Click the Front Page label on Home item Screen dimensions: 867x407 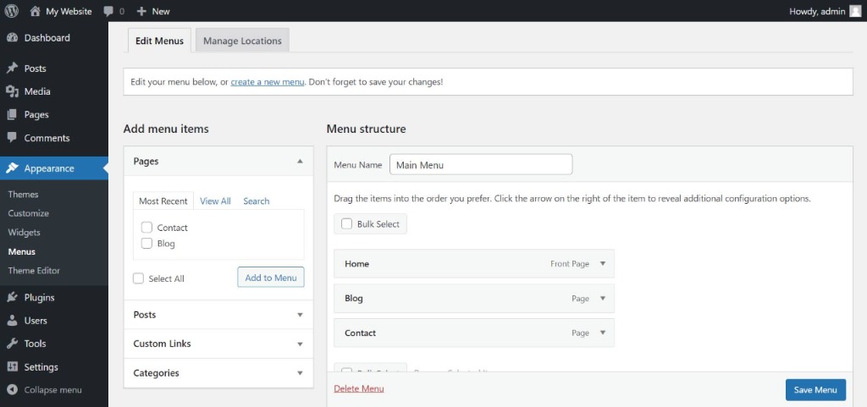[570, 264]
